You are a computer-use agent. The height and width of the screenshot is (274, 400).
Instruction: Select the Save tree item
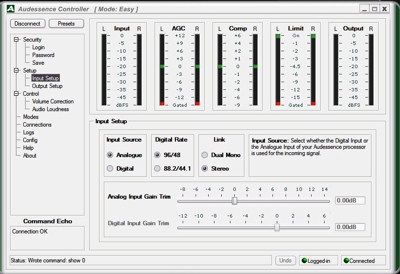38,63
